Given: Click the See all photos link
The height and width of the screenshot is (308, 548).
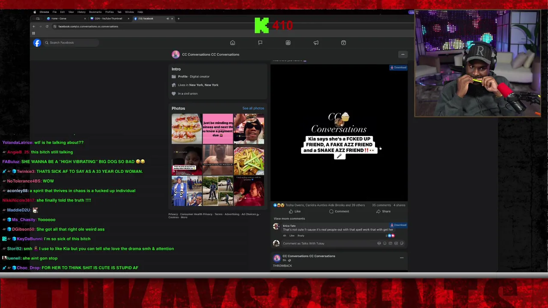Looking at the screenshot, I should pyautogui.click(x=253, y=108).
